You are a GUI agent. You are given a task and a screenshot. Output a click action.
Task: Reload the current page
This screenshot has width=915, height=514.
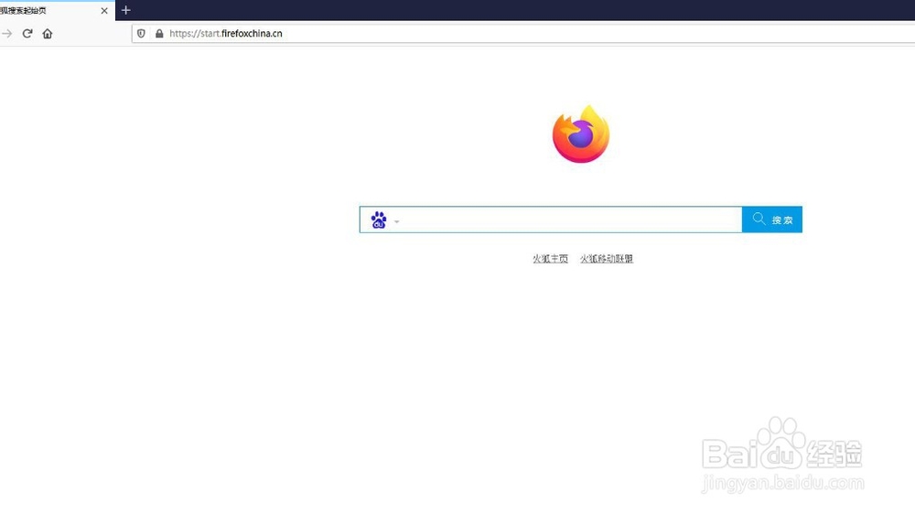pos(27,34)
